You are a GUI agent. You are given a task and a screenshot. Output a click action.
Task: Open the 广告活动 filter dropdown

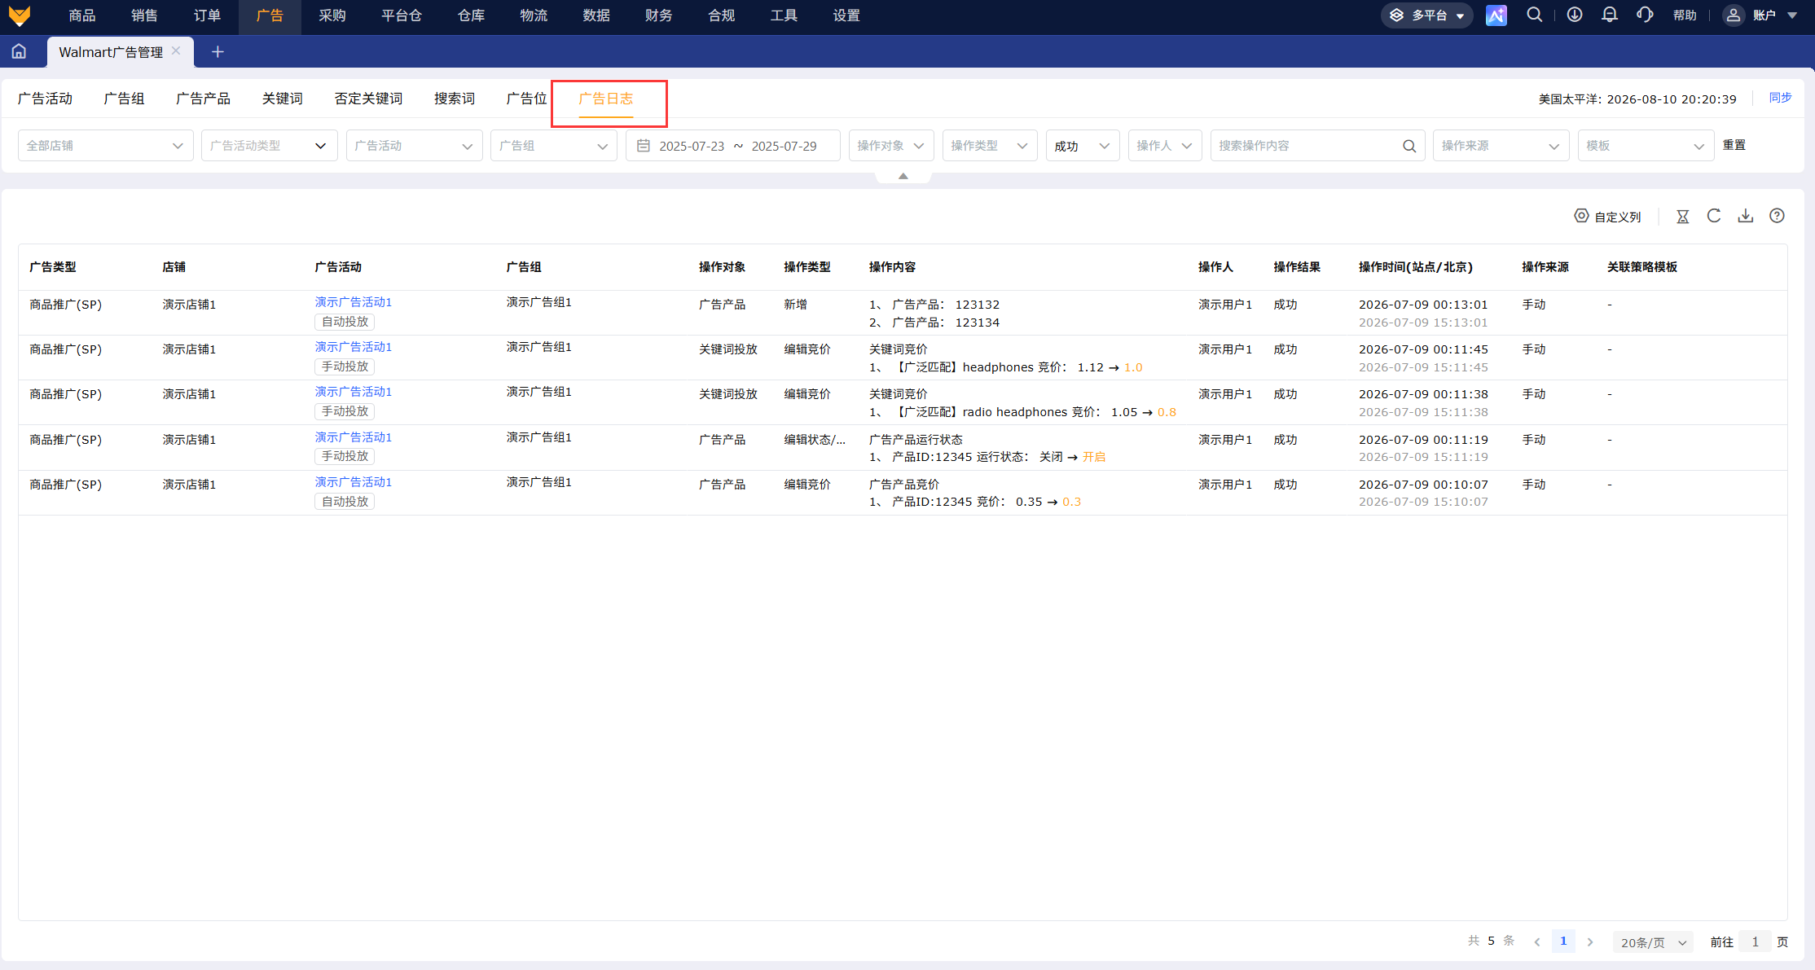pos(415,146)
